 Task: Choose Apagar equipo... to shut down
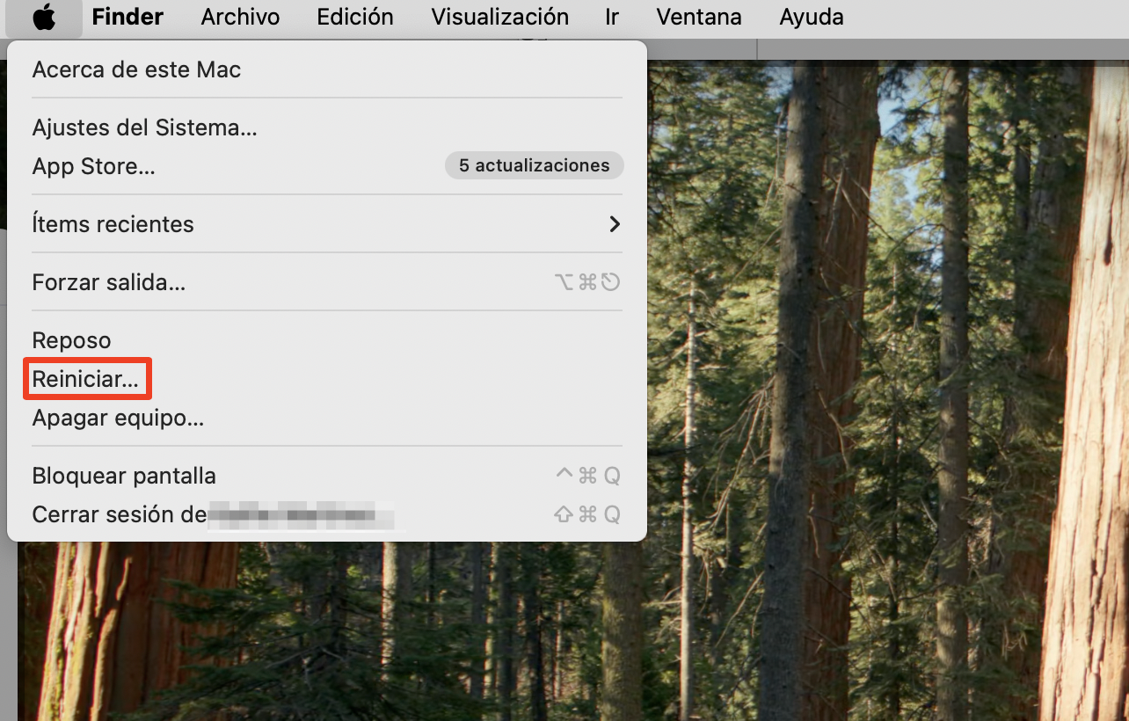click(118, 418)
